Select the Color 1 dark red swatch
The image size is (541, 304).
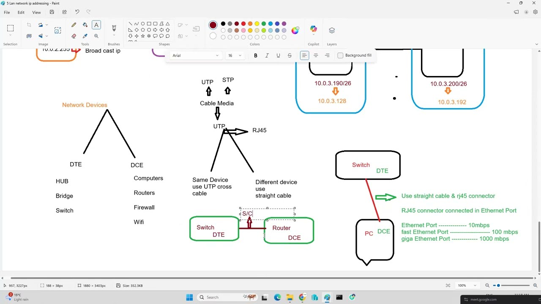click(x=213, y=25)
